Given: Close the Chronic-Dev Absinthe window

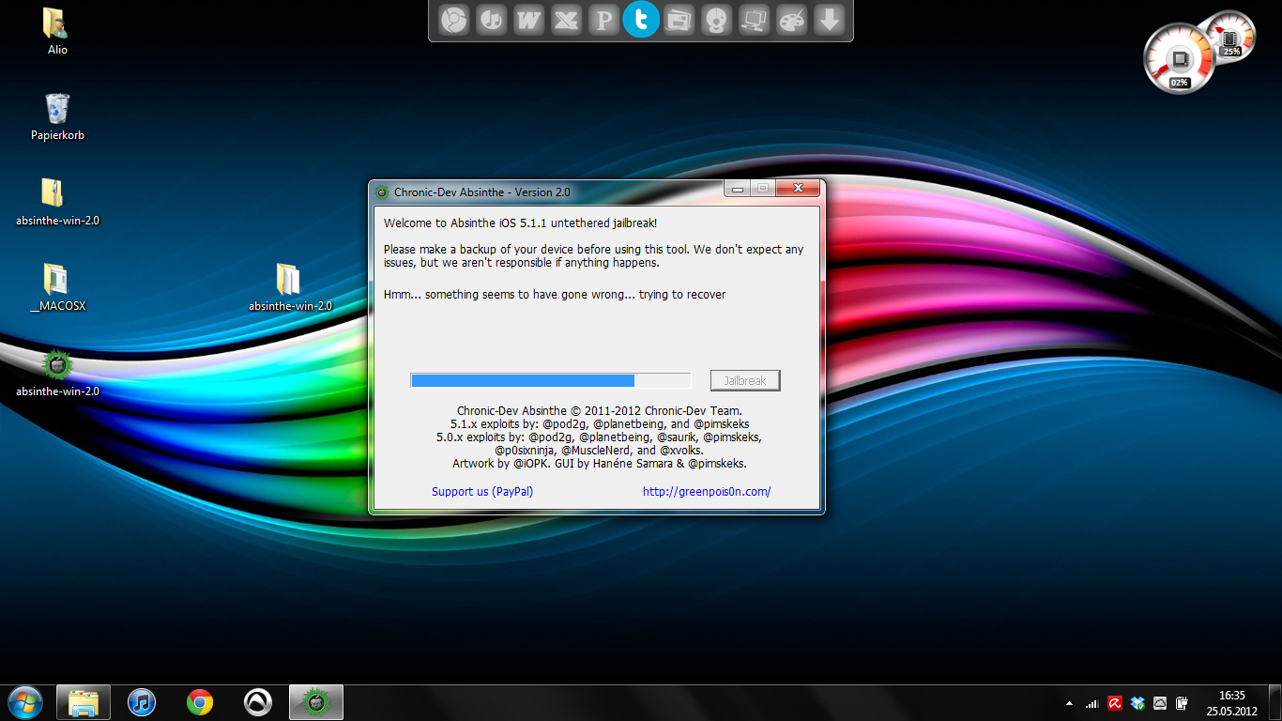Looking at the screenshot, I should click(x=798, y=188).
